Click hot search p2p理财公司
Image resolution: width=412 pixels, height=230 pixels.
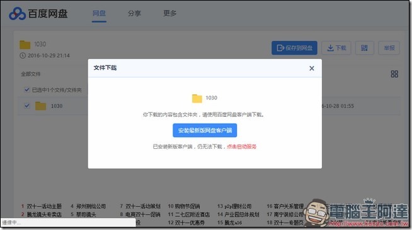pos(237,206)
